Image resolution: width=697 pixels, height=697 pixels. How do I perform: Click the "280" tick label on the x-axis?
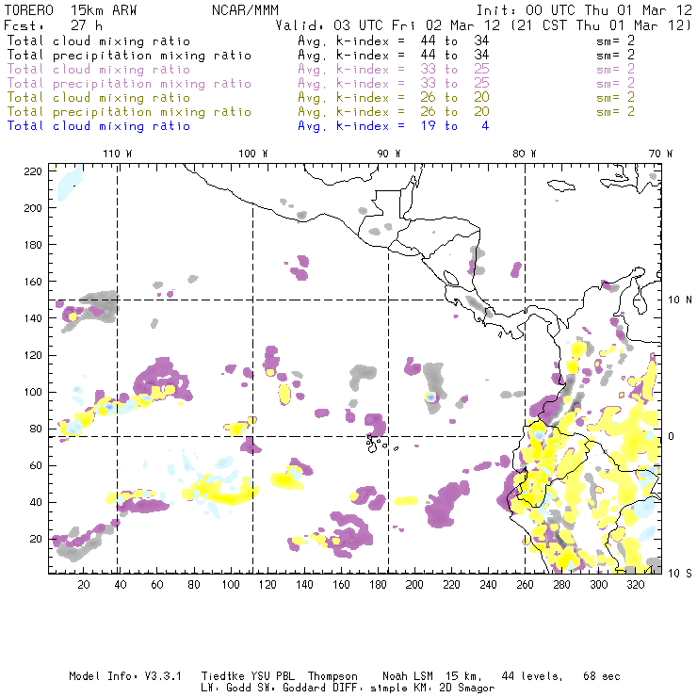[x=562, y=585]
